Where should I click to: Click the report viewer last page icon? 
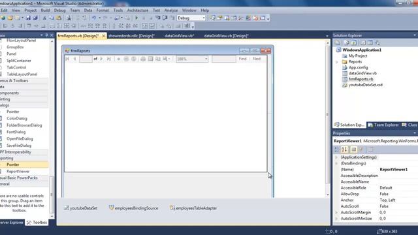(108, 59)
